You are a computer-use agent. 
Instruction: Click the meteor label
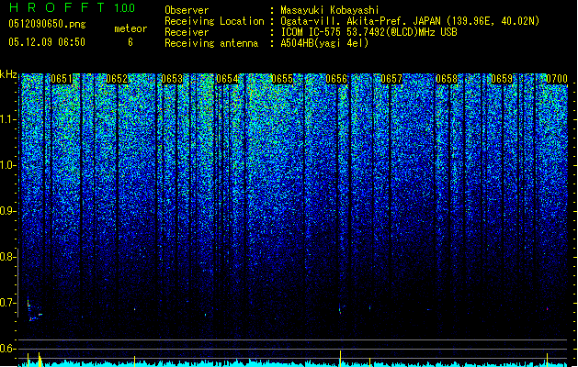130,28
